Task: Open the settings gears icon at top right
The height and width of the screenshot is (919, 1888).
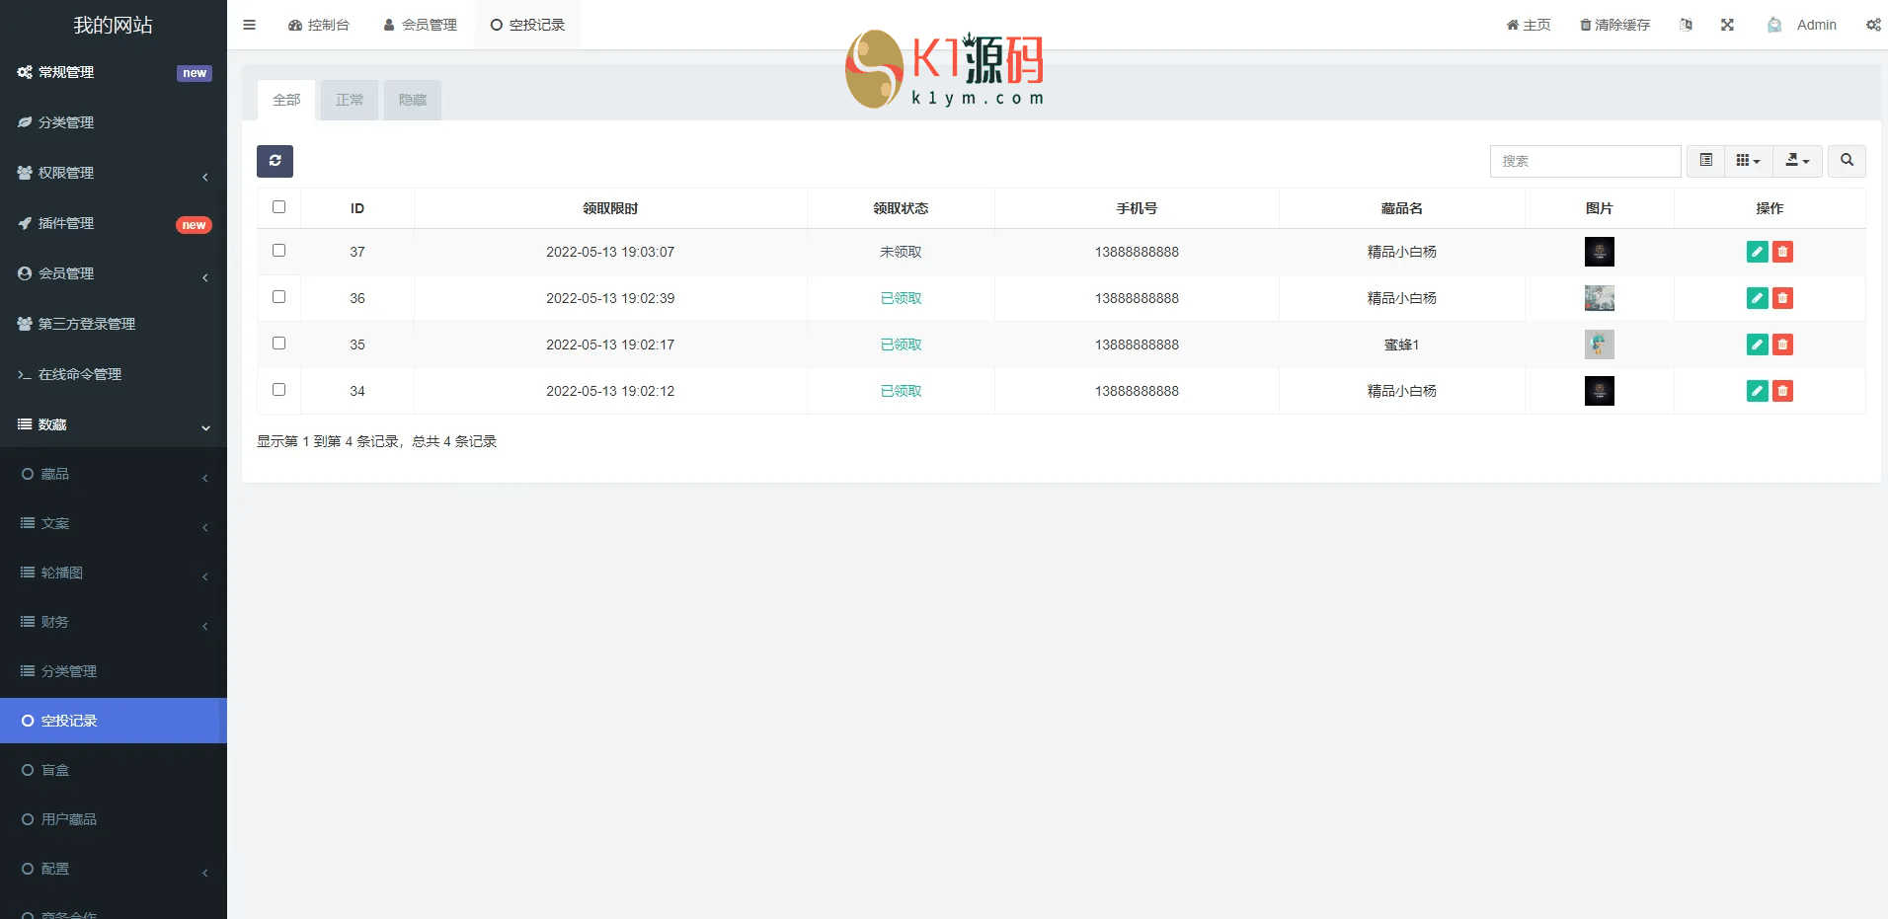Action: point(1873,25)
